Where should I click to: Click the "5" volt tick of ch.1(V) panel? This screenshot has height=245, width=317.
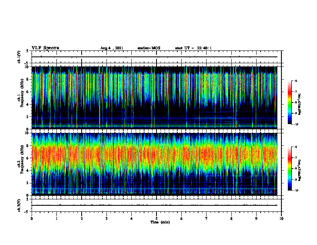pyautogui.click(x=28, y=51)
